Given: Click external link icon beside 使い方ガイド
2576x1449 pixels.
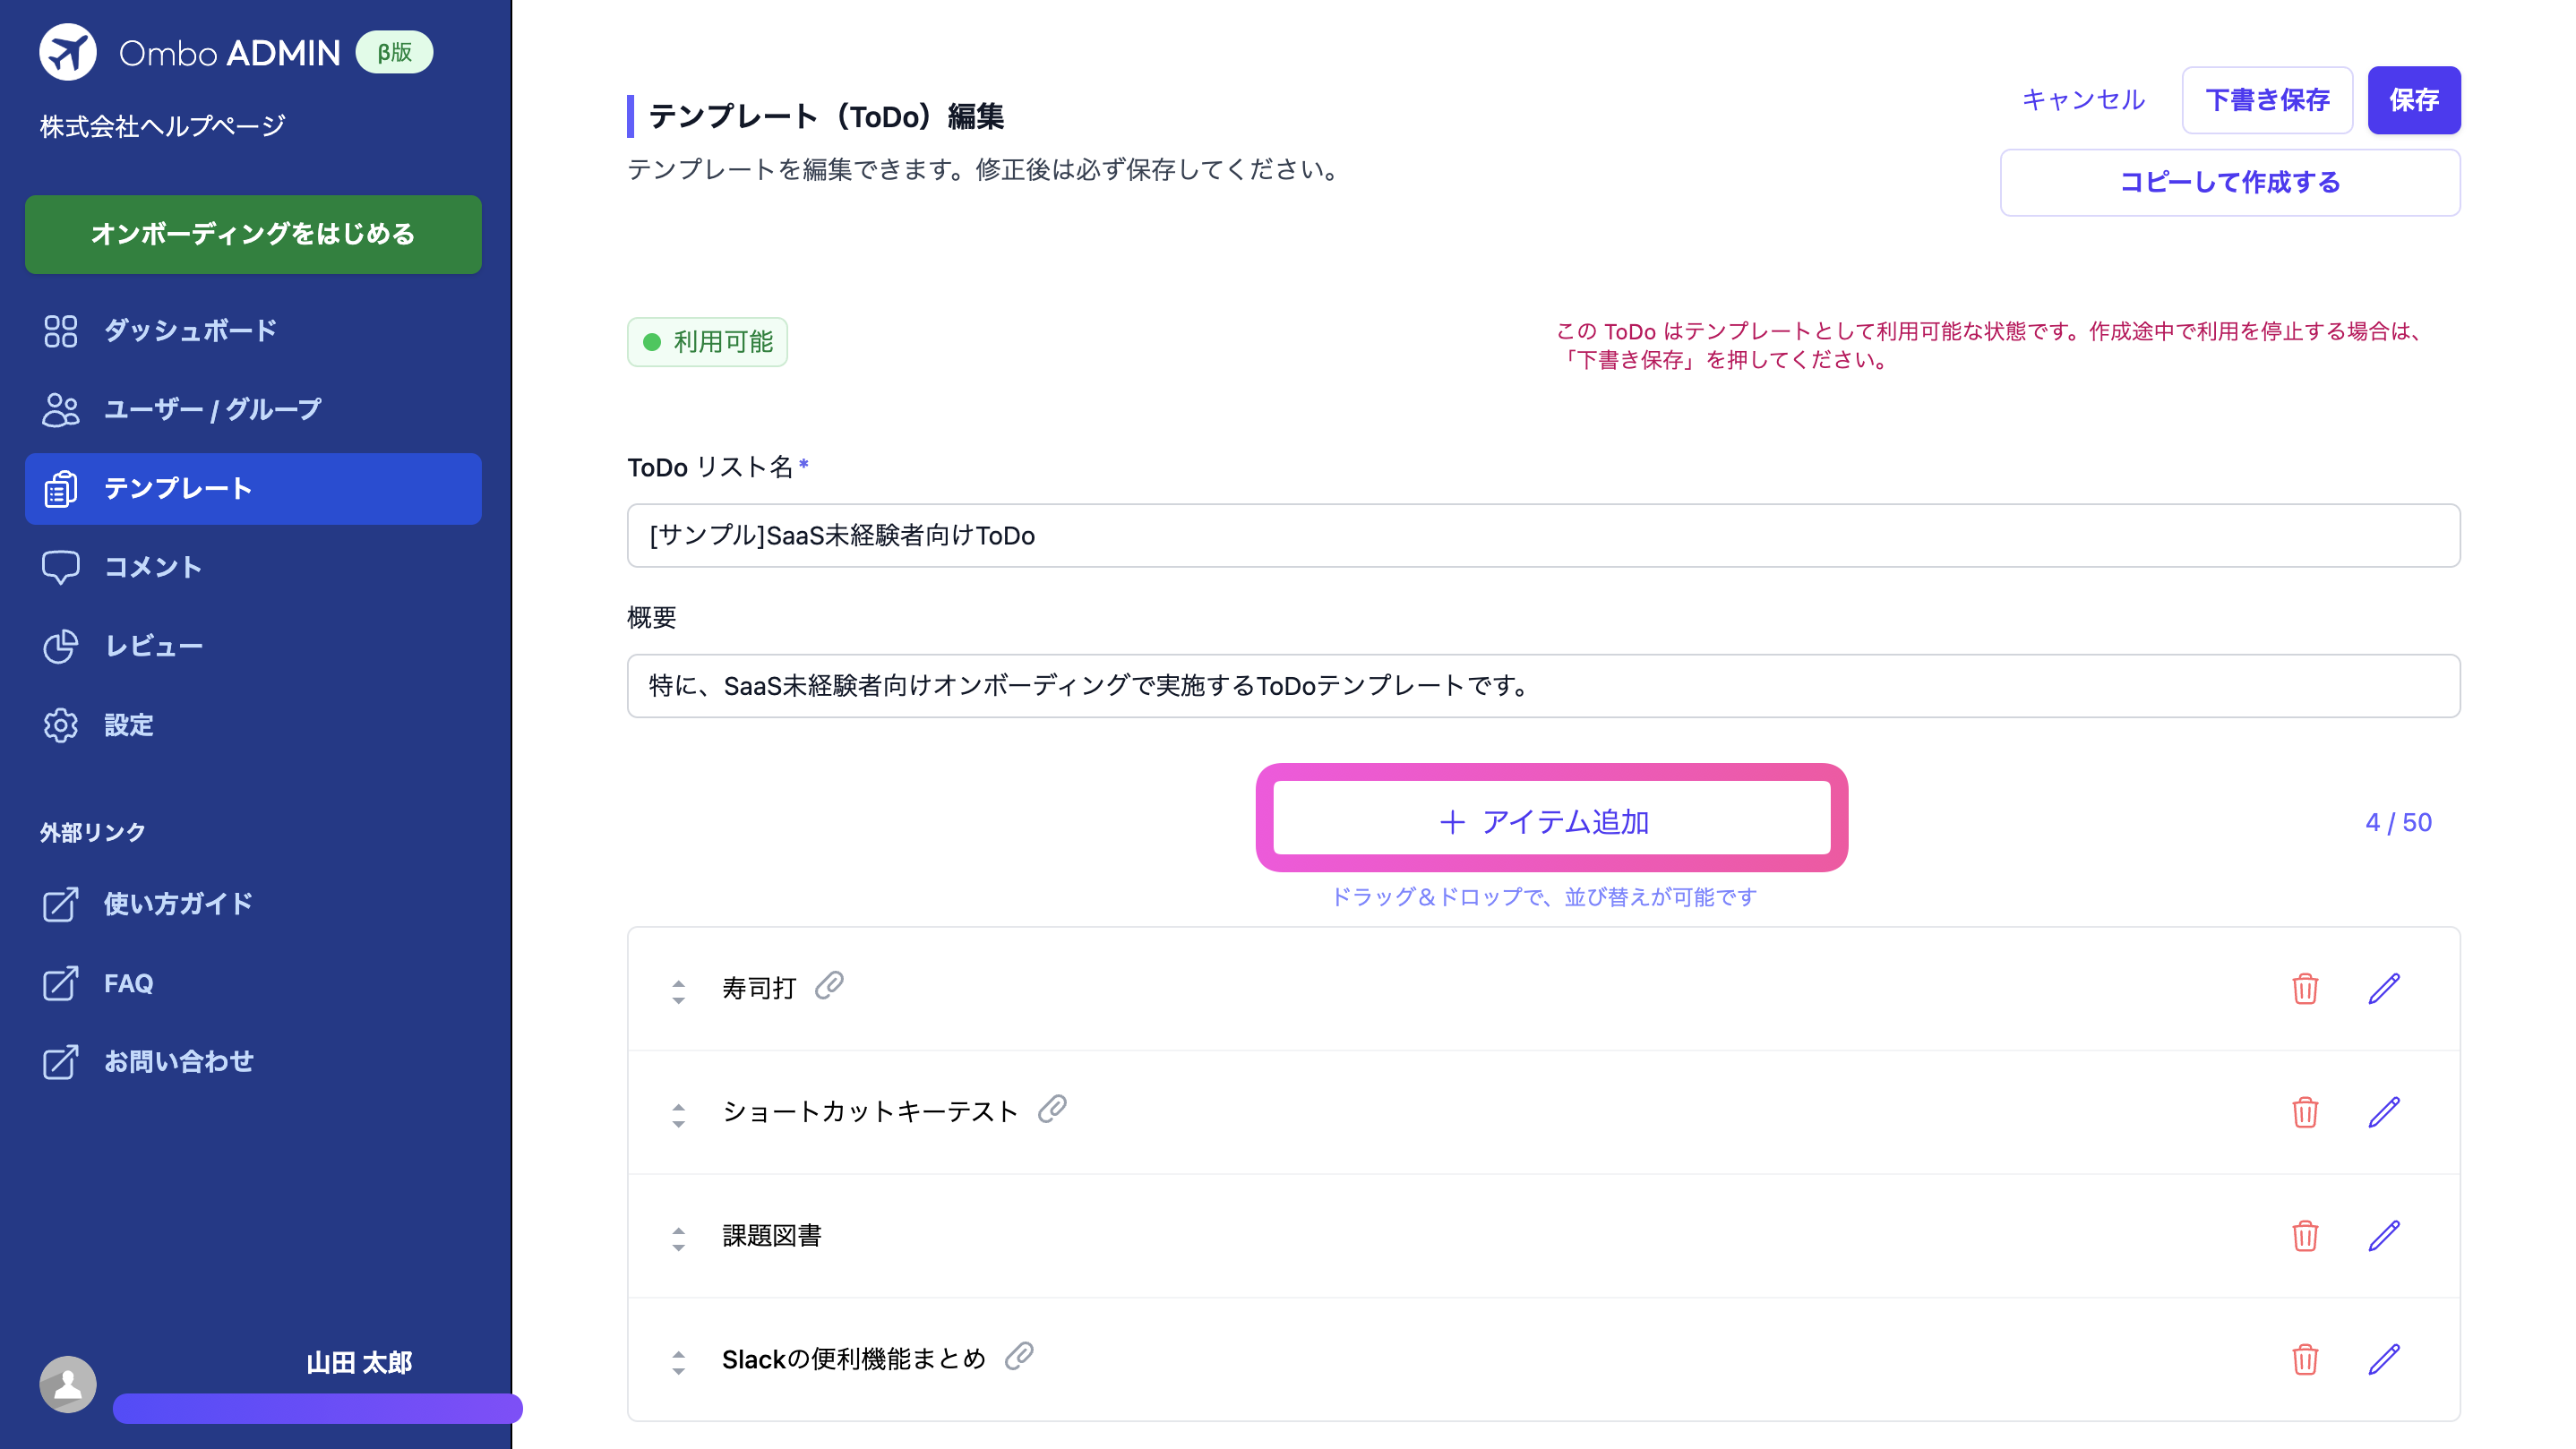Looking at the screenshot, I should point(60,904).
